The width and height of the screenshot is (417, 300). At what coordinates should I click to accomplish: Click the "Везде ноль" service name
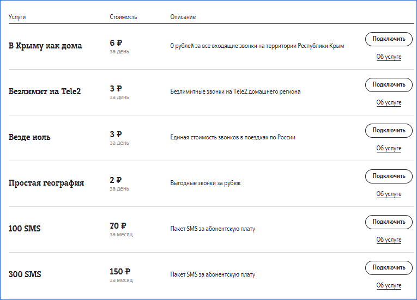tap(29, 137)
